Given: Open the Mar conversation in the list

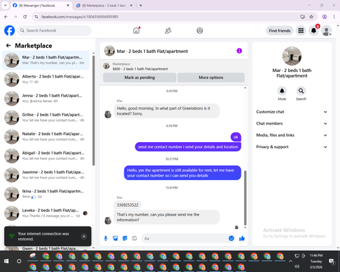Looking at the screenshot, I should point(46,61).
